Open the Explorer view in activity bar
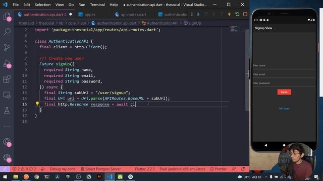This screenshot has width=323, height=181. tap(7, 17)
